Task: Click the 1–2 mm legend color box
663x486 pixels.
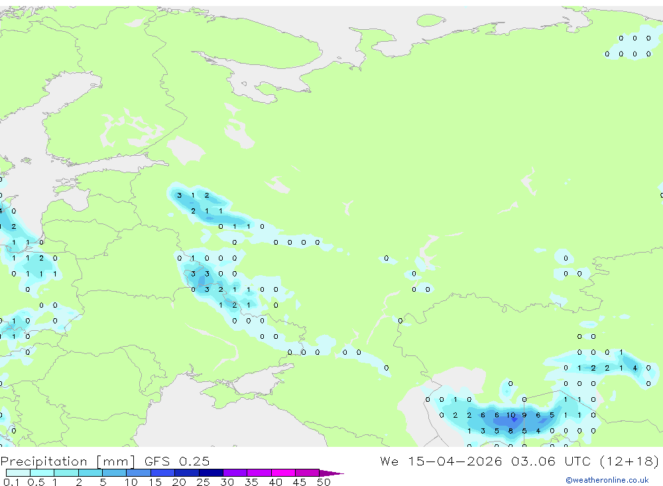Action: pos(66,473)
